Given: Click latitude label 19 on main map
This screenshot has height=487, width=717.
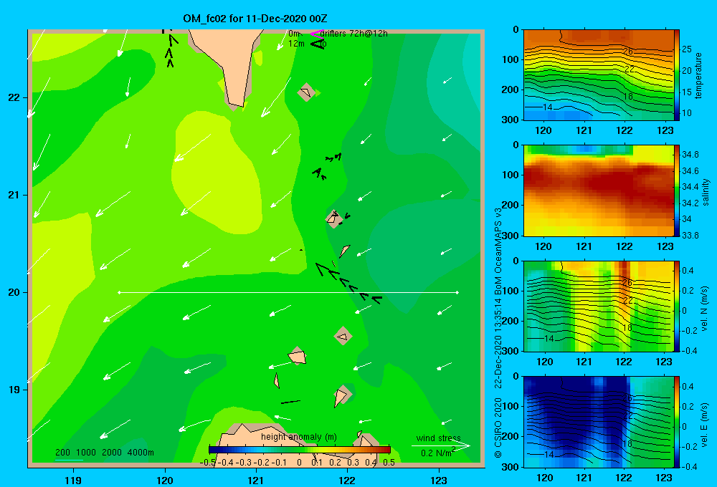Looking at the screenshot, I should tap(14, 390).
